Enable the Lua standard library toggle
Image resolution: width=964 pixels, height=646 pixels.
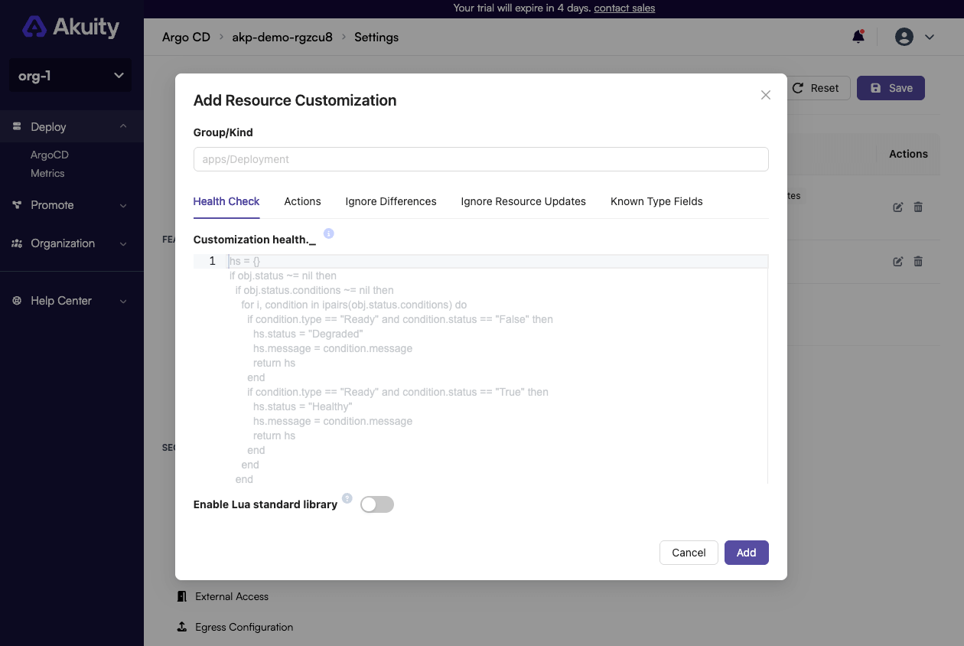pyautogui.click(x=376, y=504)
